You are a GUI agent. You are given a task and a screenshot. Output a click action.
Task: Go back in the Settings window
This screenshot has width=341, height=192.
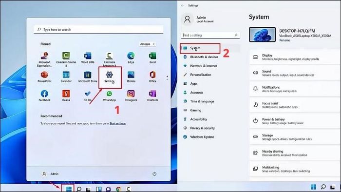tap(183, 5)
